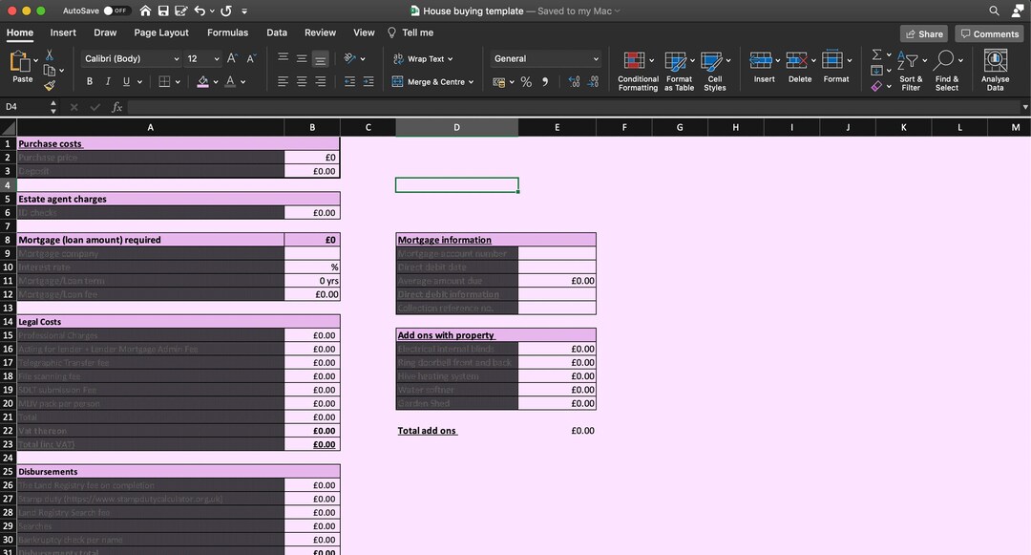Open the Comments panel

pyautogui.click(x=989, y=32)
